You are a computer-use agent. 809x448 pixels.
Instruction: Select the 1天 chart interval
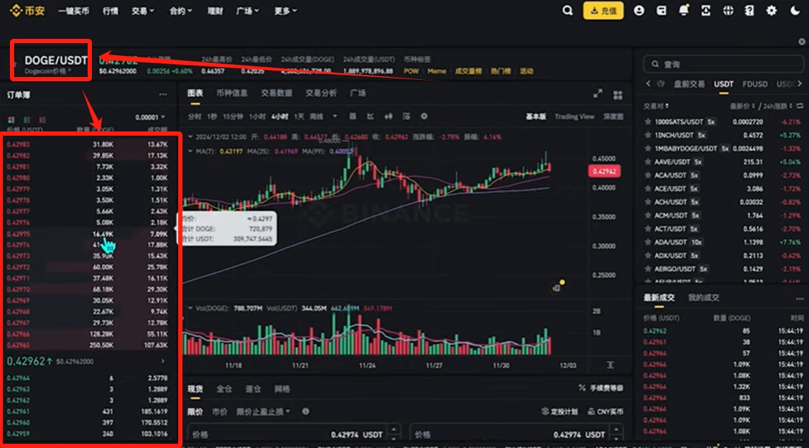pos(298,117)
